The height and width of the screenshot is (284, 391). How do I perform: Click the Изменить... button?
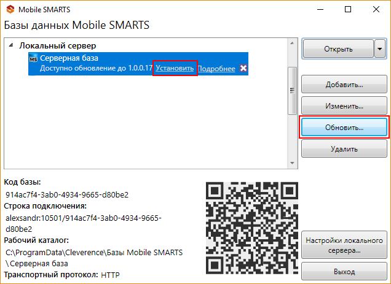pos(344,106)
